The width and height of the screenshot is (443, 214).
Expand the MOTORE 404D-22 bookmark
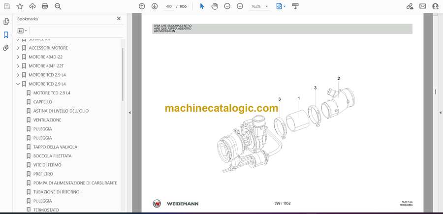[x=18, y=57]
